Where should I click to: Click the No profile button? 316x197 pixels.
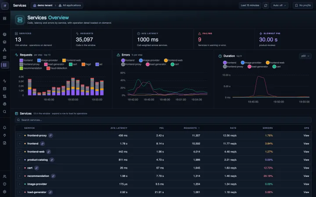pos(303,5)
